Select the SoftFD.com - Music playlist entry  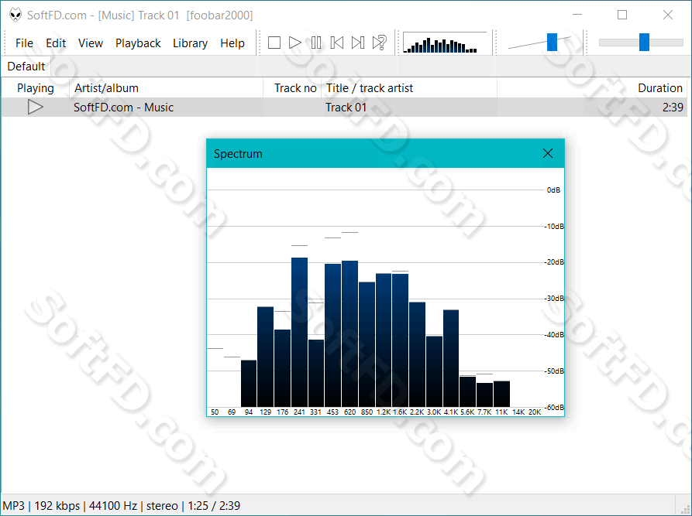tap(123, 107)
